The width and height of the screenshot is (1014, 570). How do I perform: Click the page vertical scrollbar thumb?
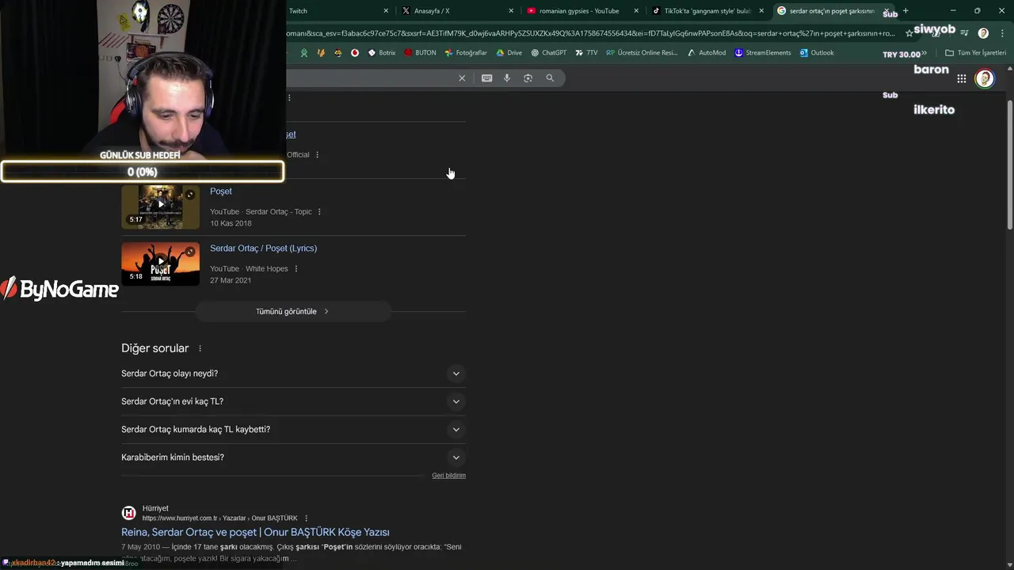pyautogui.click(x=1009, y=166)
